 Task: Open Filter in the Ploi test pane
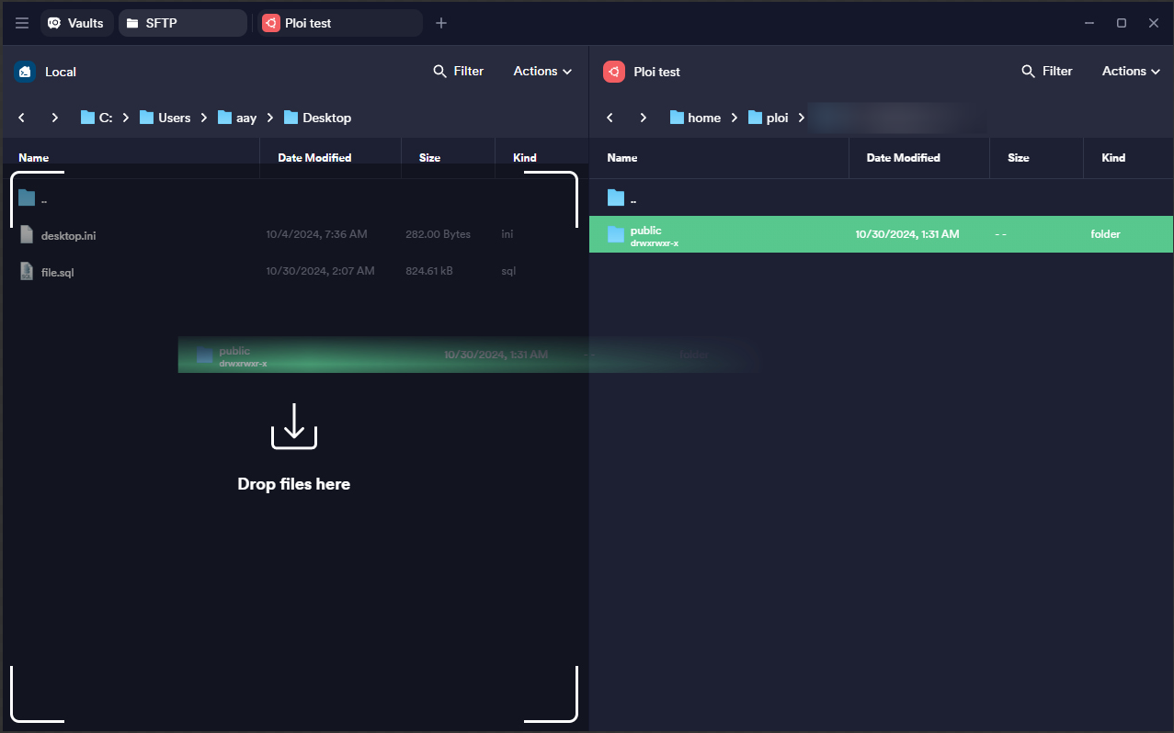click(1047, 72)
